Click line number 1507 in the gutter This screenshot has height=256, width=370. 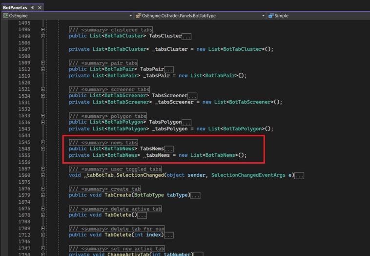pos(24,49)
